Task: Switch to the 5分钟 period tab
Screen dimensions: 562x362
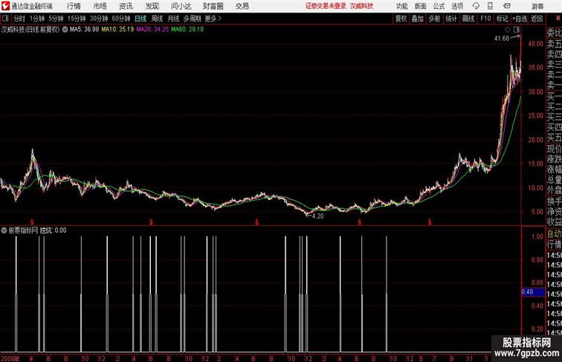Action: [x=56, y=19]
